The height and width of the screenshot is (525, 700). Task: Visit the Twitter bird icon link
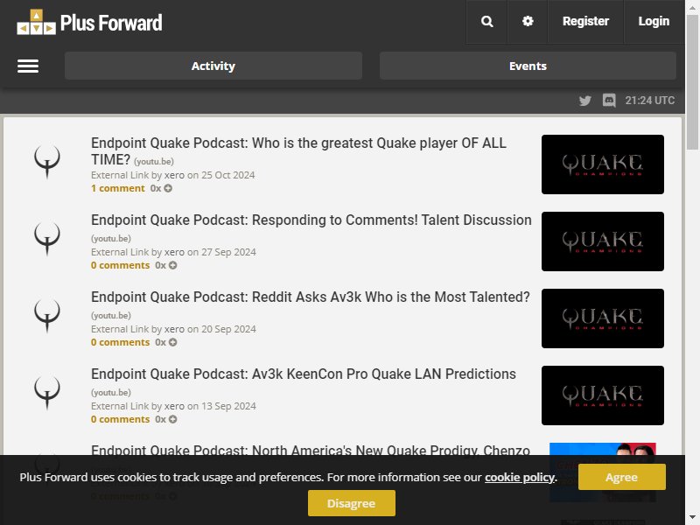pos(584,101)
